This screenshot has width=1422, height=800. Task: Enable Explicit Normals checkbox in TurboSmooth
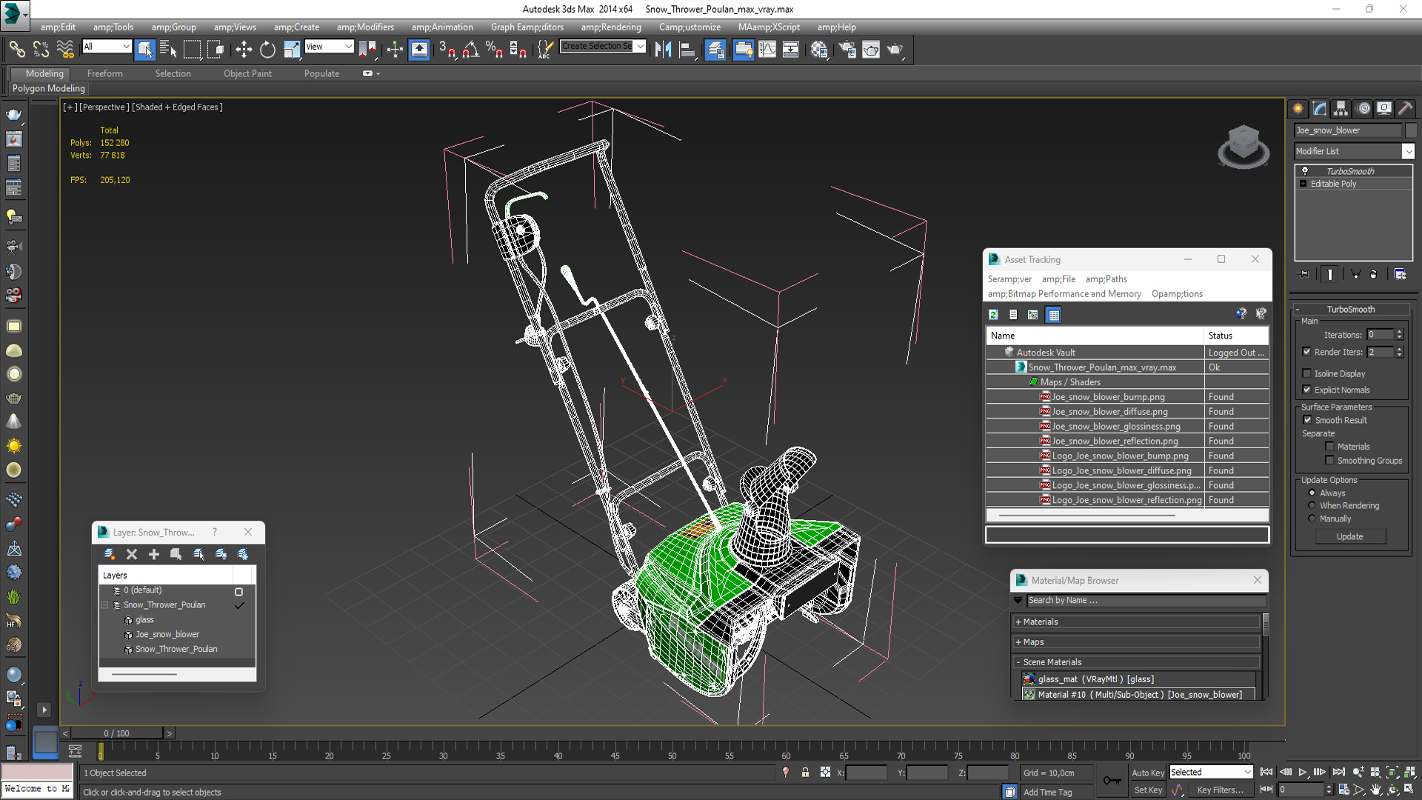click(1308, 389)
